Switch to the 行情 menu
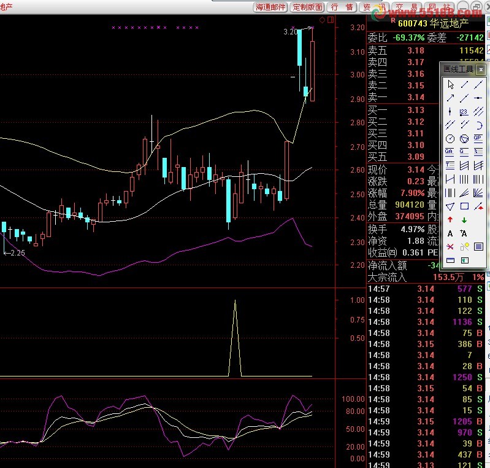The height and width of the screenshot is (468, 490). (342, 7)
